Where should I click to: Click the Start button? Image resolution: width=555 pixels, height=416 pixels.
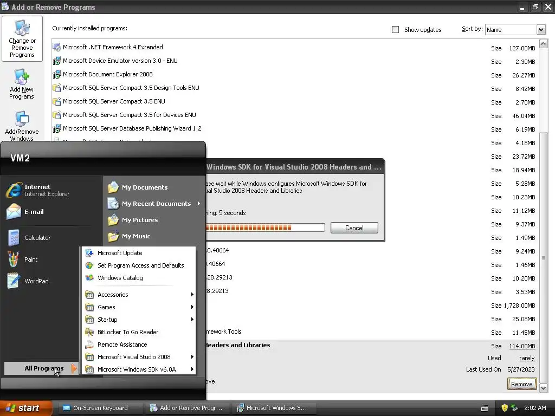(26, 408)
